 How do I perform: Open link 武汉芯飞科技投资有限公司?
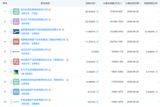pos(34,19)
